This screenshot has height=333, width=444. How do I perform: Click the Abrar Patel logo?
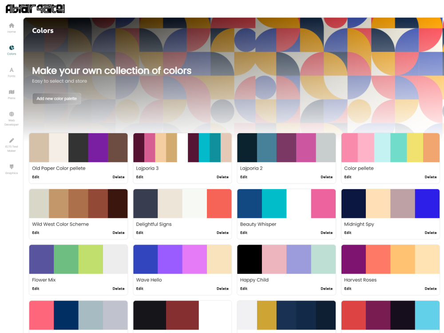(35, 9)
